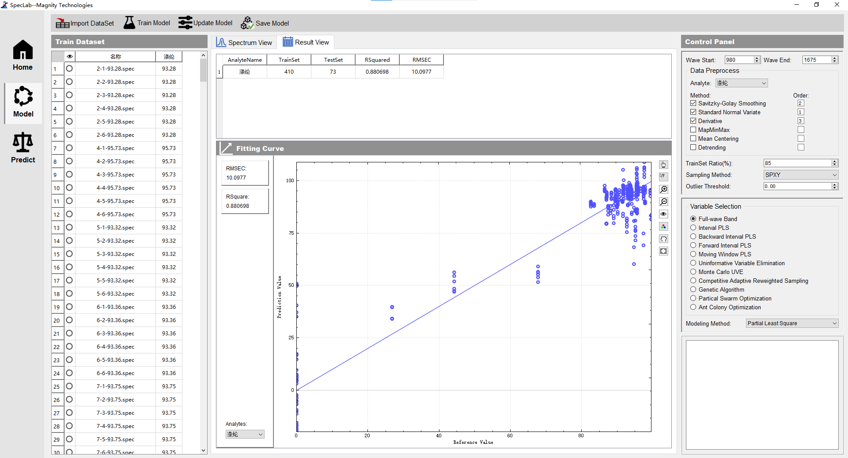Open the Analytes dropdown below RSquare

coord(245,434)
